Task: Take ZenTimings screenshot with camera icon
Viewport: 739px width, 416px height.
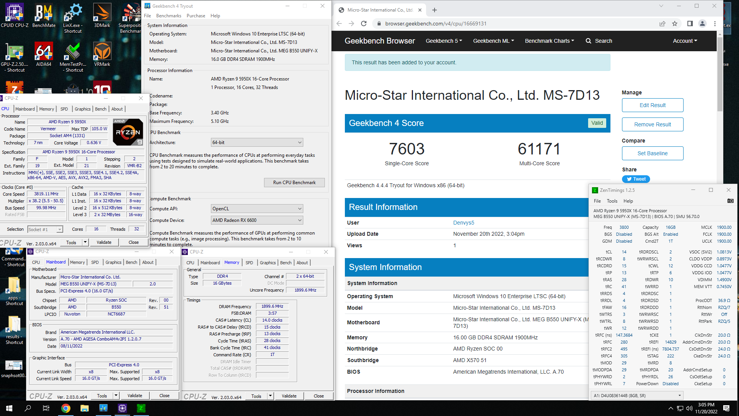Action: click(x=730, y=201)
